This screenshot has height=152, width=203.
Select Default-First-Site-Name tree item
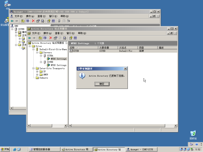53,49
